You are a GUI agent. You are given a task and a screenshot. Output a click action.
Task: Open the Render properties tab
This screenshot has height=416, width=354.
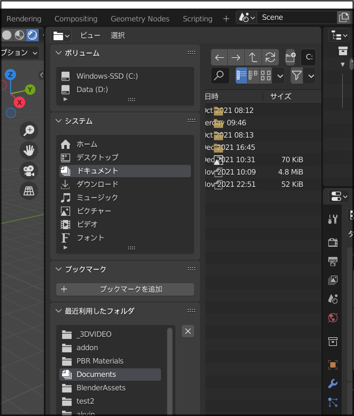click(333, 242)
